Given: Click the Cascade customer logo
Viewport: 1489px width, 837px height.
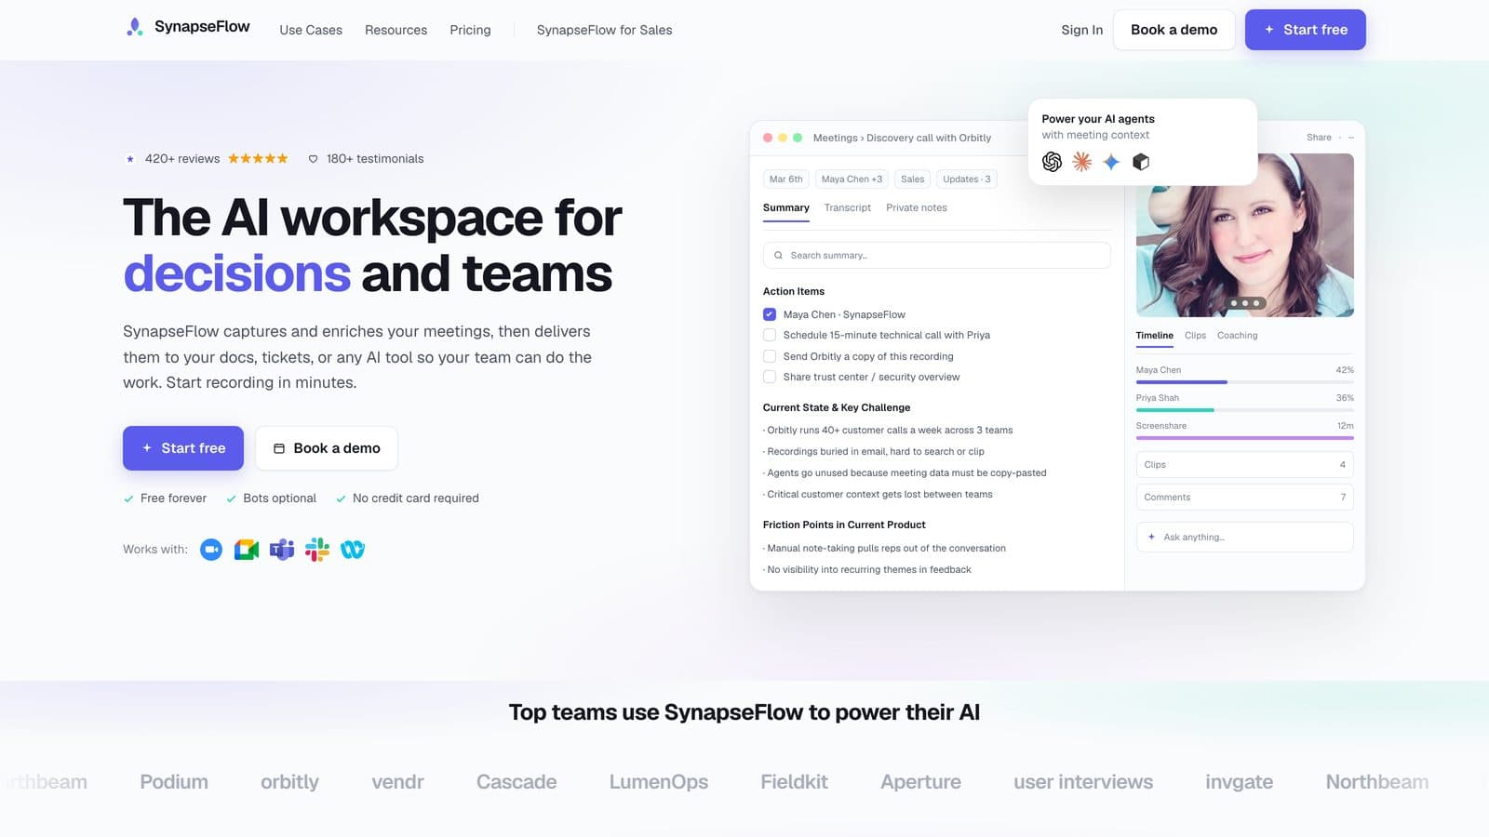Looking at the screenshot, I should 516,782.
